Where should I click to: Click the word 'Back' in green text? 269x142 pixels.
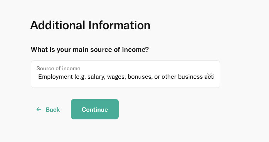(x=53, y=109)
